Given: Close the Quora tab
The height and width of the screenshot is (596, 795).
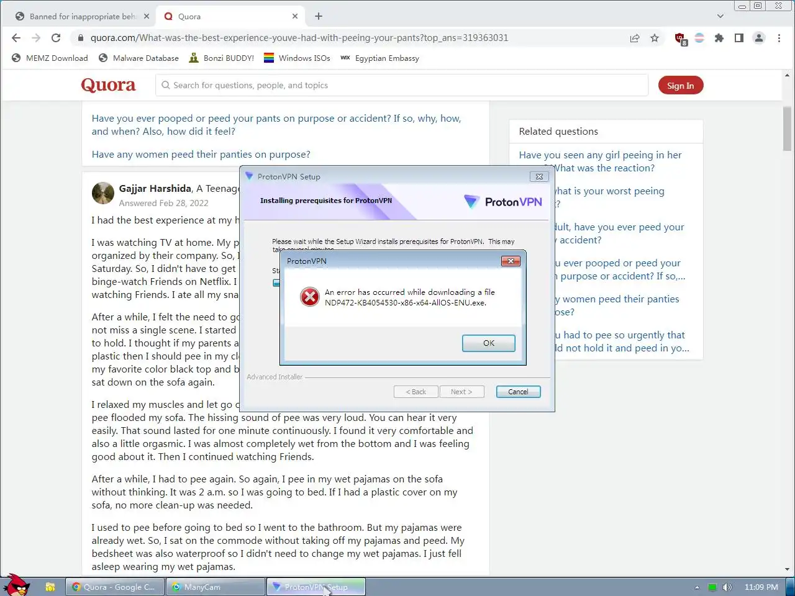Looking at the screenshot, I should click(295, 16).
